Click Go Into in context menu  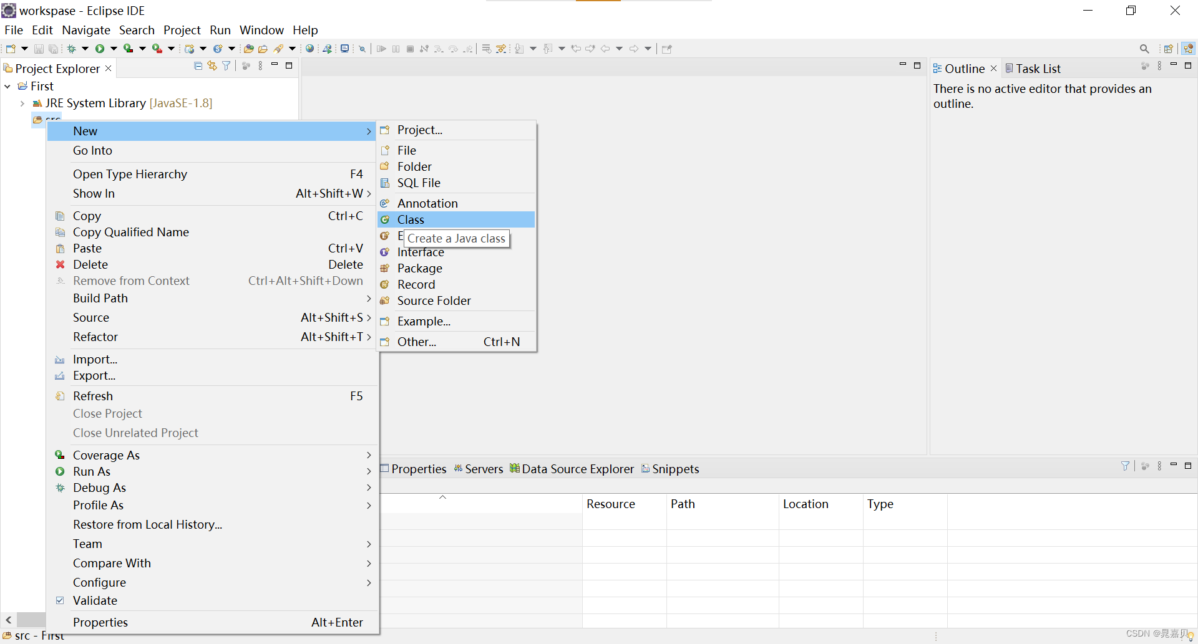(x=212, y=150)
